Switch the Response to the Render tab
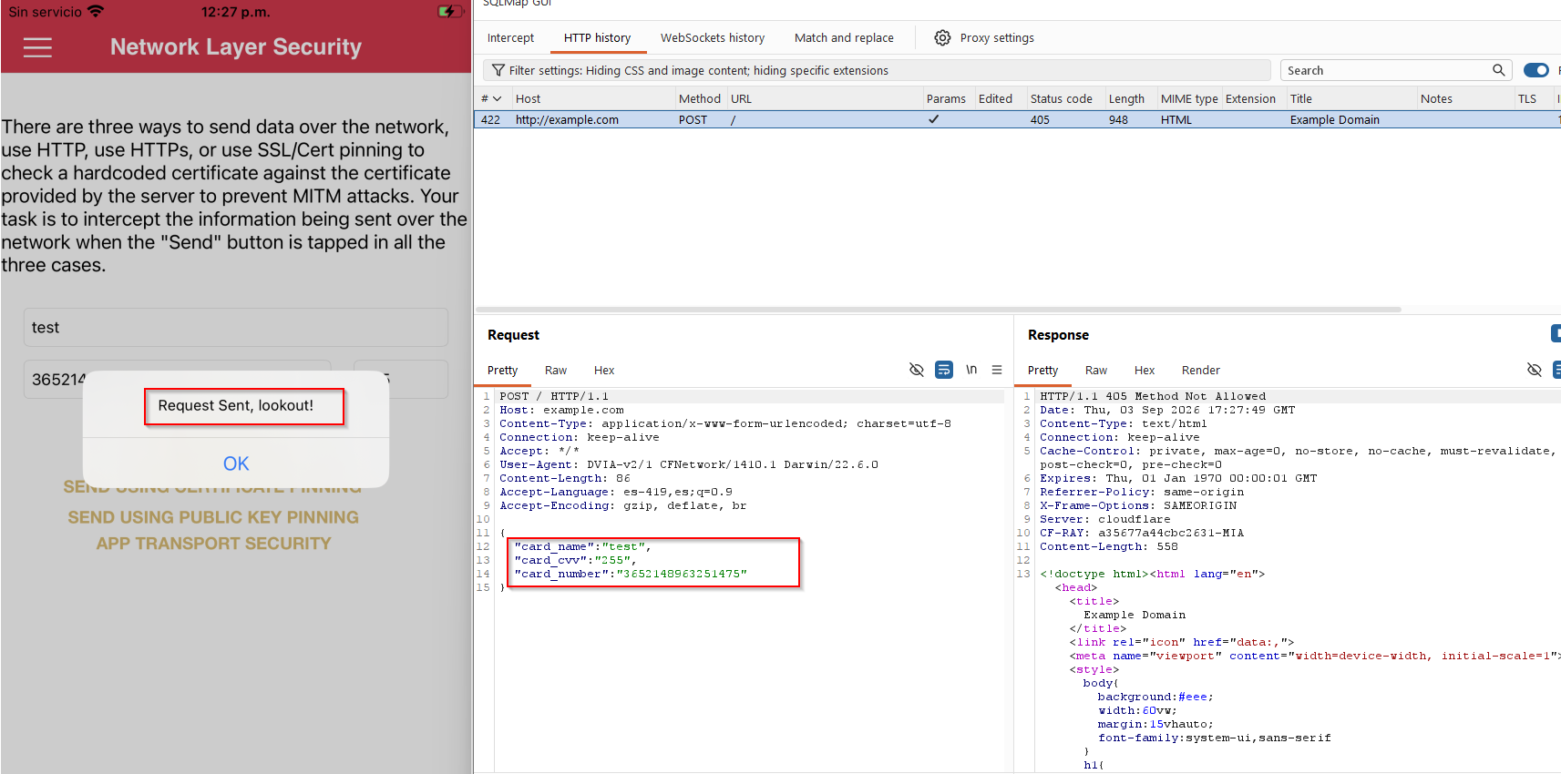The image size is (1561, 774). 1201,370
